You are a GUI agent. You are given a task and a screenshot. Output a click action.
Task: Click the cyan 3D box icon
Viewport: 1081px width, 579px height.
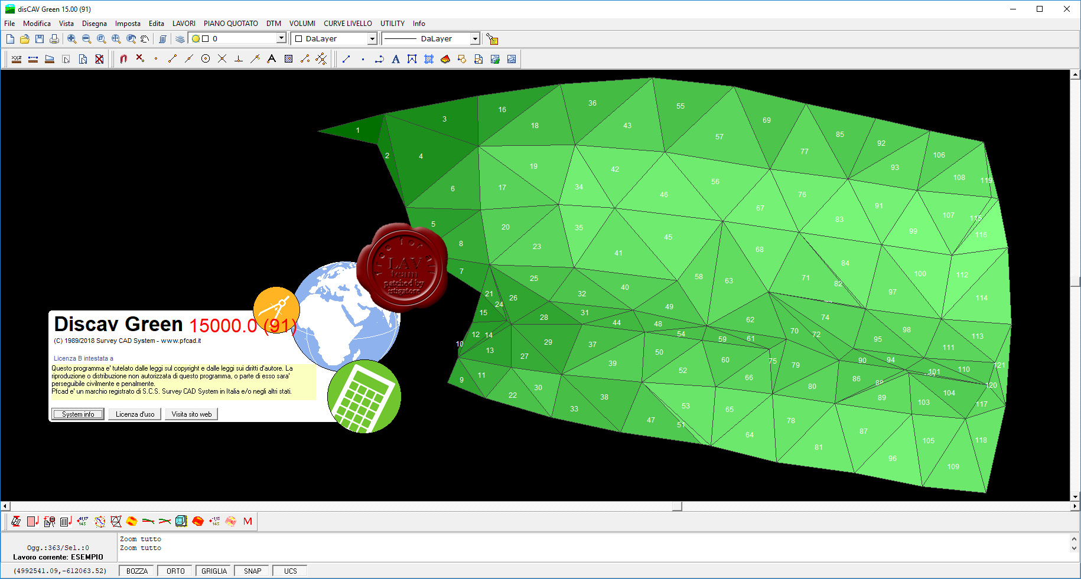pos(181,521)
